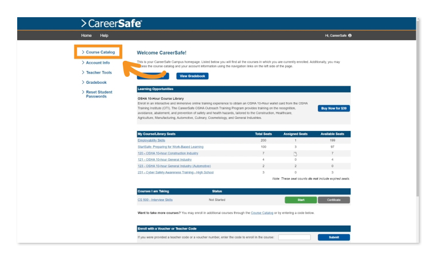Open CS 500 - Interview Skills course link
Image resolution: width=436 pixels, height=260 pixels.
(x=155, y=200)
